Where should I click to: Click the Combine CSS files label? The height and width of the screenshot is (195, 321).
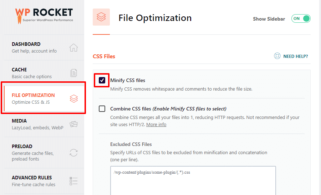pyautogui.click(x=168, y=109)
